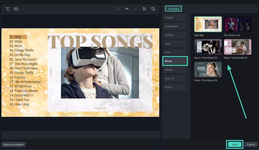Viewport: 259px width, 150px height.
Task: Click the '07. One More Night' line
Action: (23, 64)
